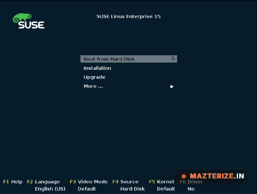Click the Hard Disk source value
Image resolution: width=257 pixels, height=194 pixels.
pos(133,189)
